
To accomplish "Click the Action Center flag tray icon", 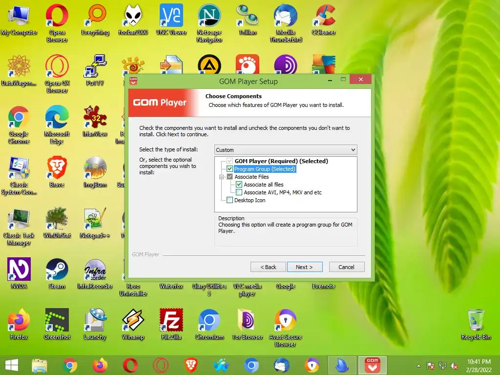I will [x=431, y=366].
